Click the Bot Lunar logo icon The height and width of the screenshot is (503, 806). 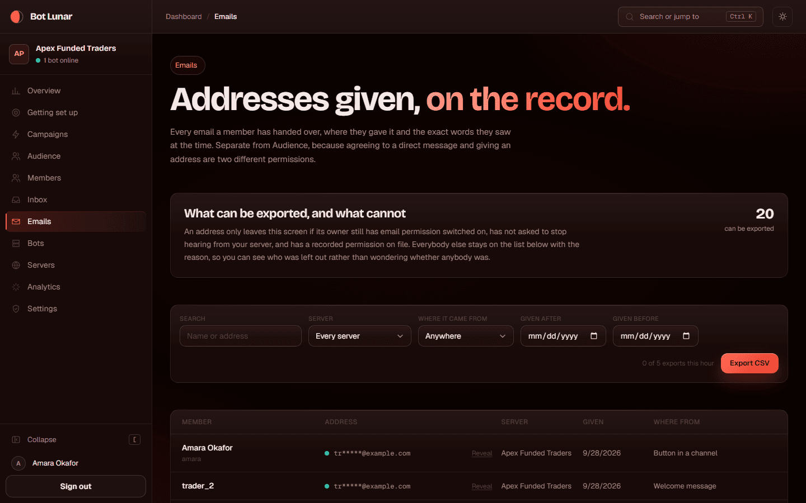coord(17,17)
